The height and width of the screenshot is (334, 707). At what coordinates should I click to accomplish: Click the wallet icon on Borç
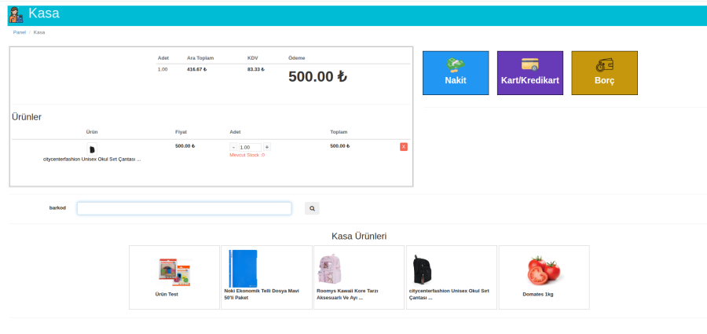pyautogui.click(x=604, y=64)
